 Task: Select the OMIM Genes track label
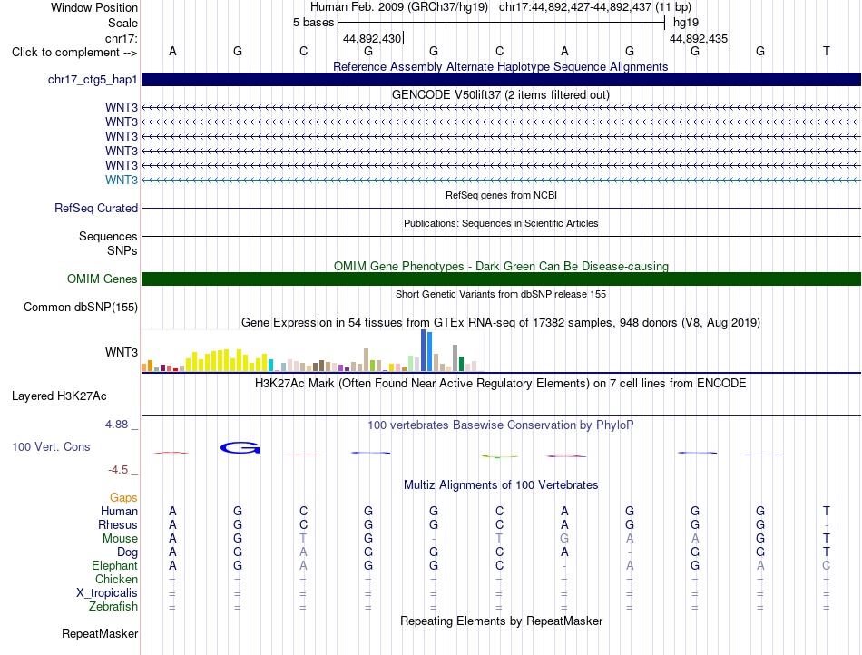coord(103,279)
